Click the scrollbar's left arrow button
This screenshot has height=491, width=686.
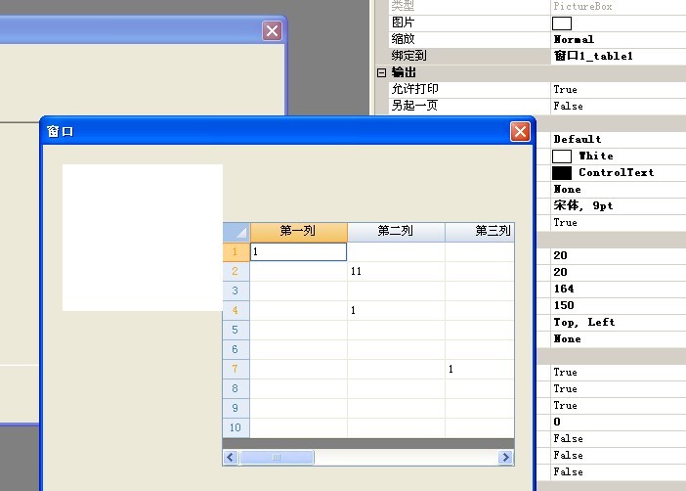click(x=231, y=457)
